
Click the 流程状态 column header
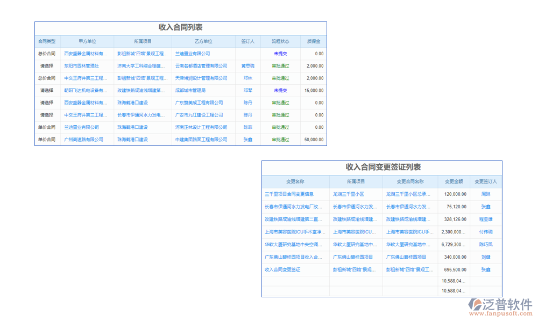pyautogui.click(x=280, y=41)
